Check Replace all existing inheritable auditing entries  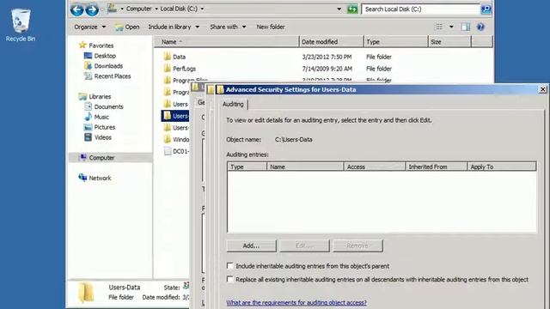[x=229, y=279]
